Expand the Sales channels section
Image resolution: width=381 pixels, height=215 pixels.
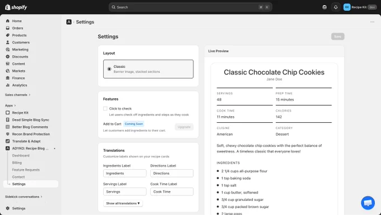[x=18, y=95]
